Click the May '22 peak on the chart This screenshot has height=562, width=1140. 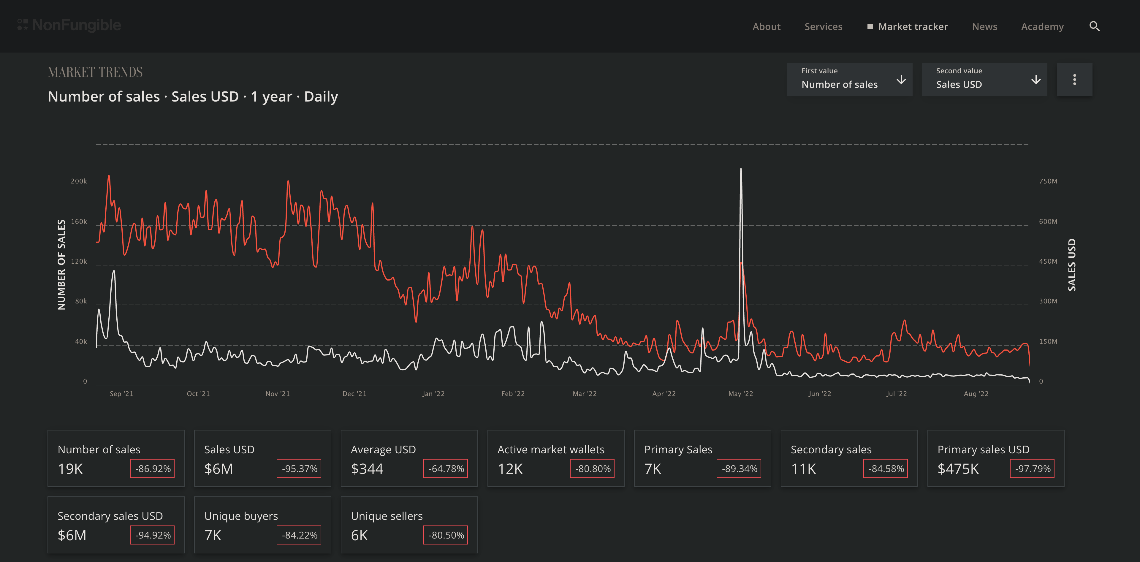point(741,170)
